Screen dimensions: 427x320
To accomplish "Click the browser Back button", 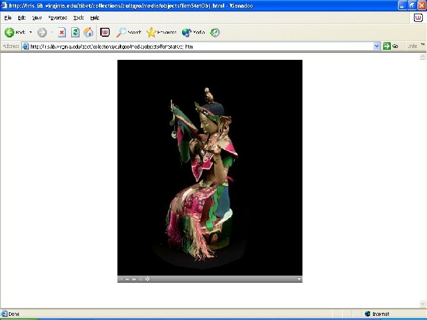I will pos(15,33).
